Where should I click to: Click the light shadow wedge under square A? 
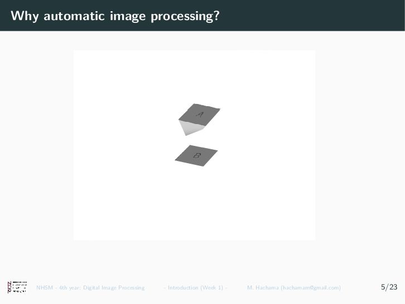click(x=190, y=129)
